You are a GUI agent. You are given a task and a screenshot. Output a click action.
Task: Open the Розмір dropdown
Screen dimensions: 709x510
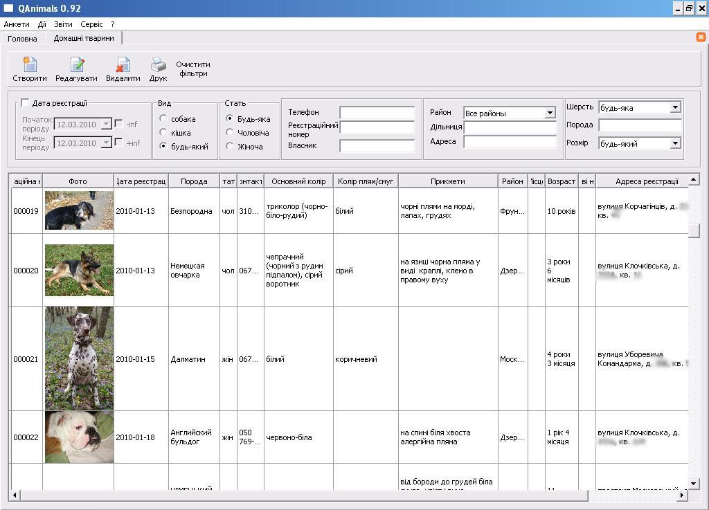click(675, 144)
